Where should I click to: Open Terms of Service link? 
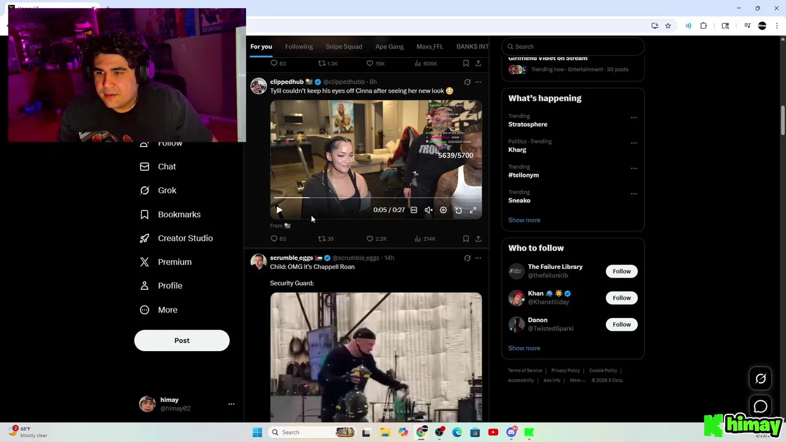point(525,371)
